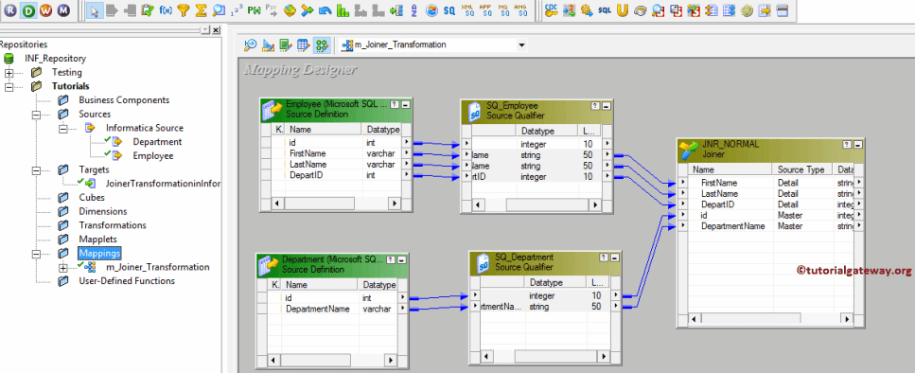The image size is (915, 373).
Task: Iconize the JNR_NORMAL Joiner transformation
Action: click(x=857, y=145)
